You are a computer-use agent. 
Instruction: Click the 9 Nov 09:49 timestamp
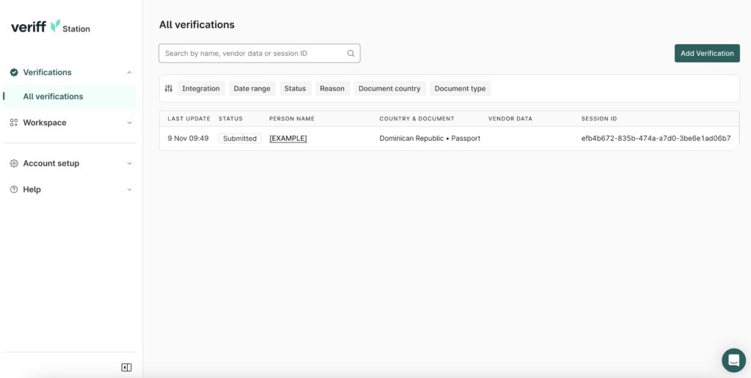(x=188, y=139)
